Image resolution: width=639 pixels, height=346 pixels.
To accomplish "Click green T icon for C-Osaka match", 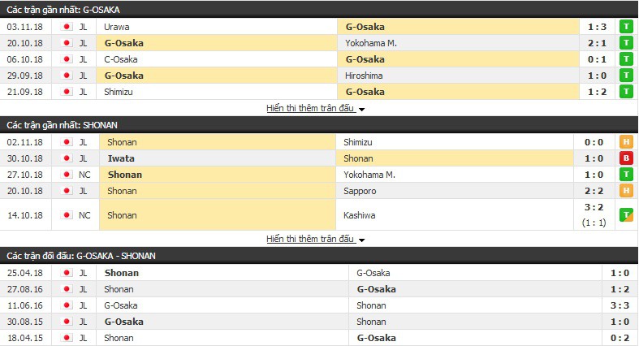I will click(626, 59).
